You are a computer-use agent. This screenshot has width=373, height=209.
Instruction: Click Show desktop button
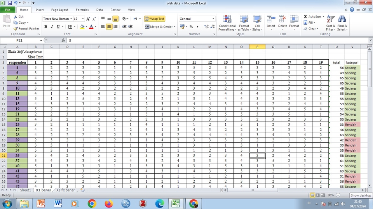[361, 195]
